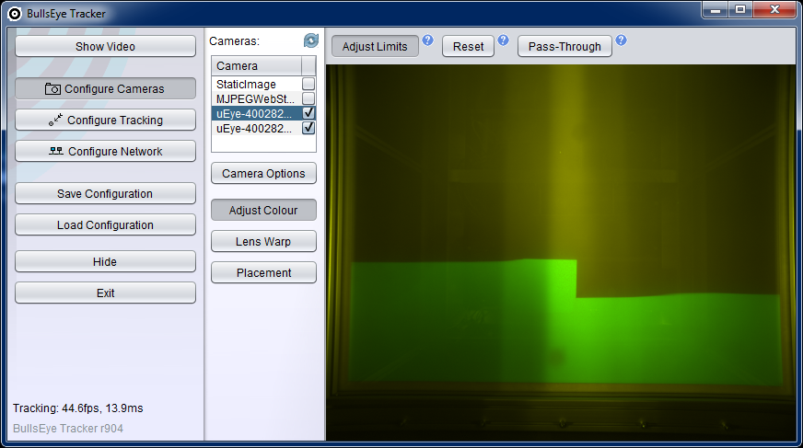The height and width of the screenshot is (448, 803).
Task: Switch to the Placement panel
Action: tap(263, 273)
